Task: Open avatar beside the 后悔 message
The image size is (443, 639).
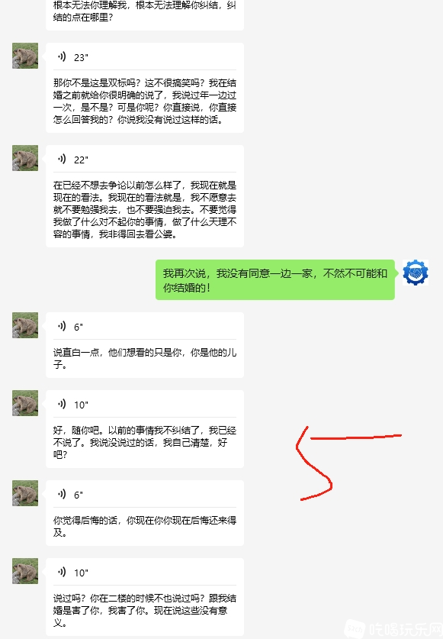Action: (25, 493)
